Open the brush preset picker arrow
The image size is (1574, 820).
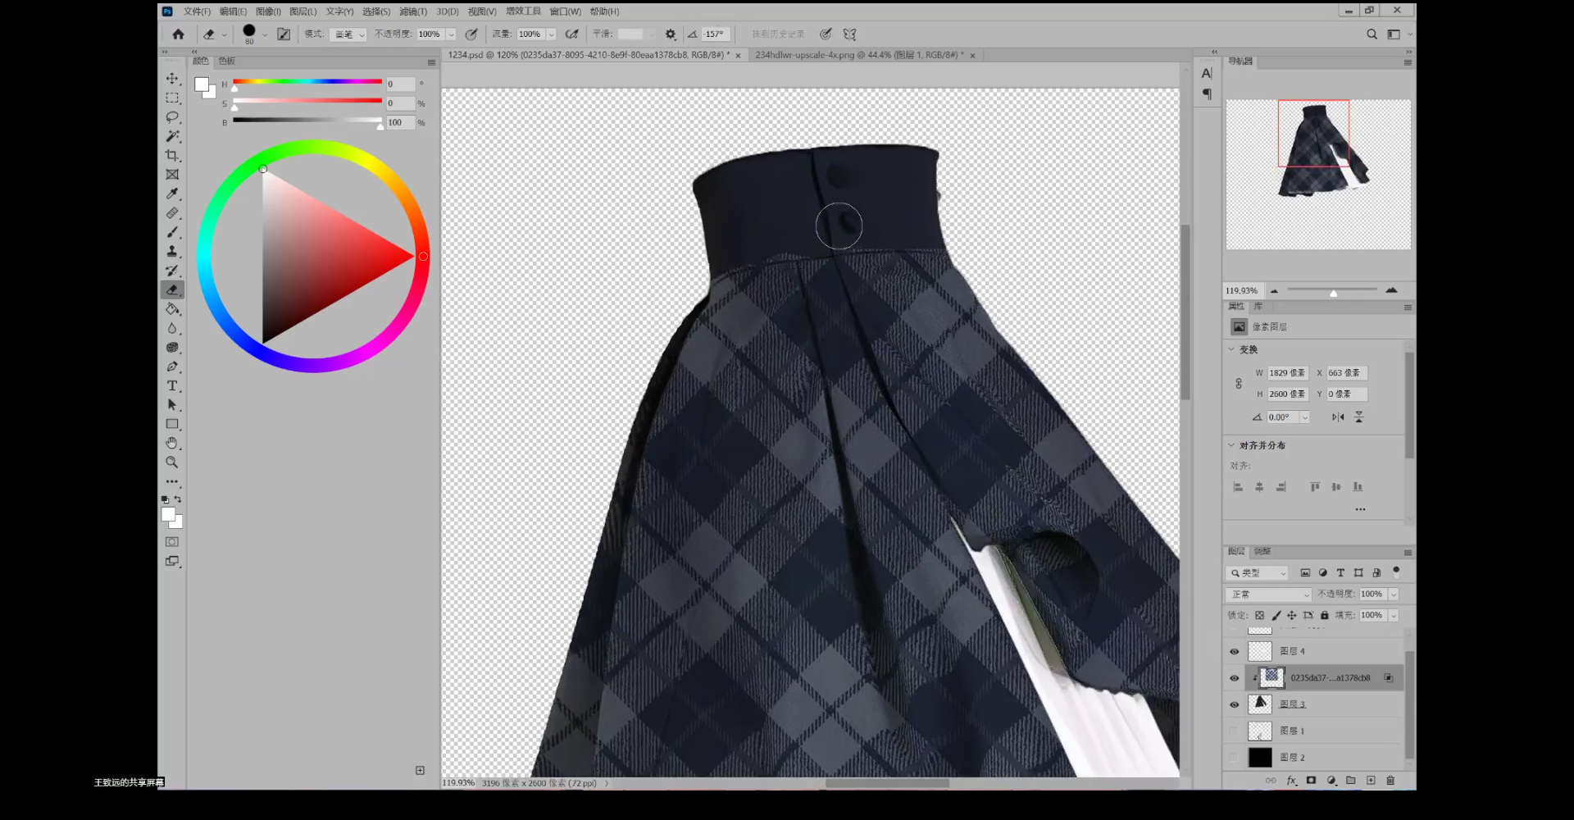click(265, 34)
